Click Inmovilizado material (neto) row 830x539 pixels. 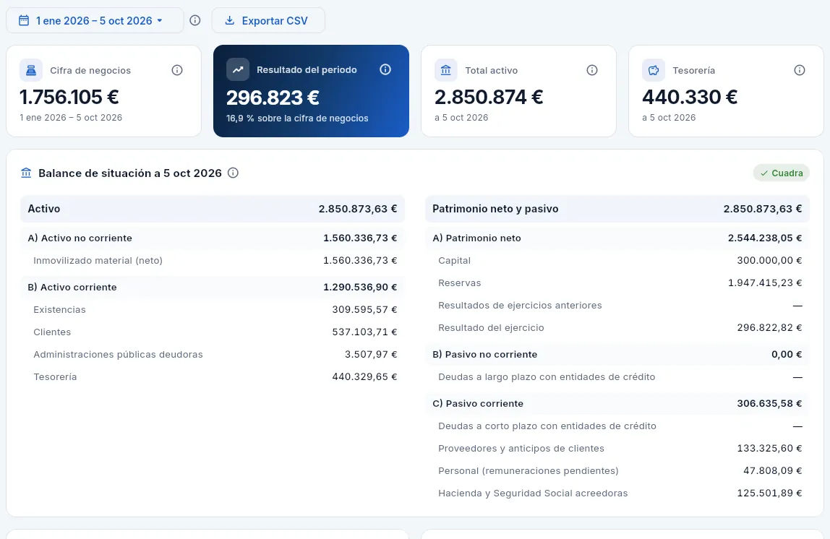[x=213, y=261]
